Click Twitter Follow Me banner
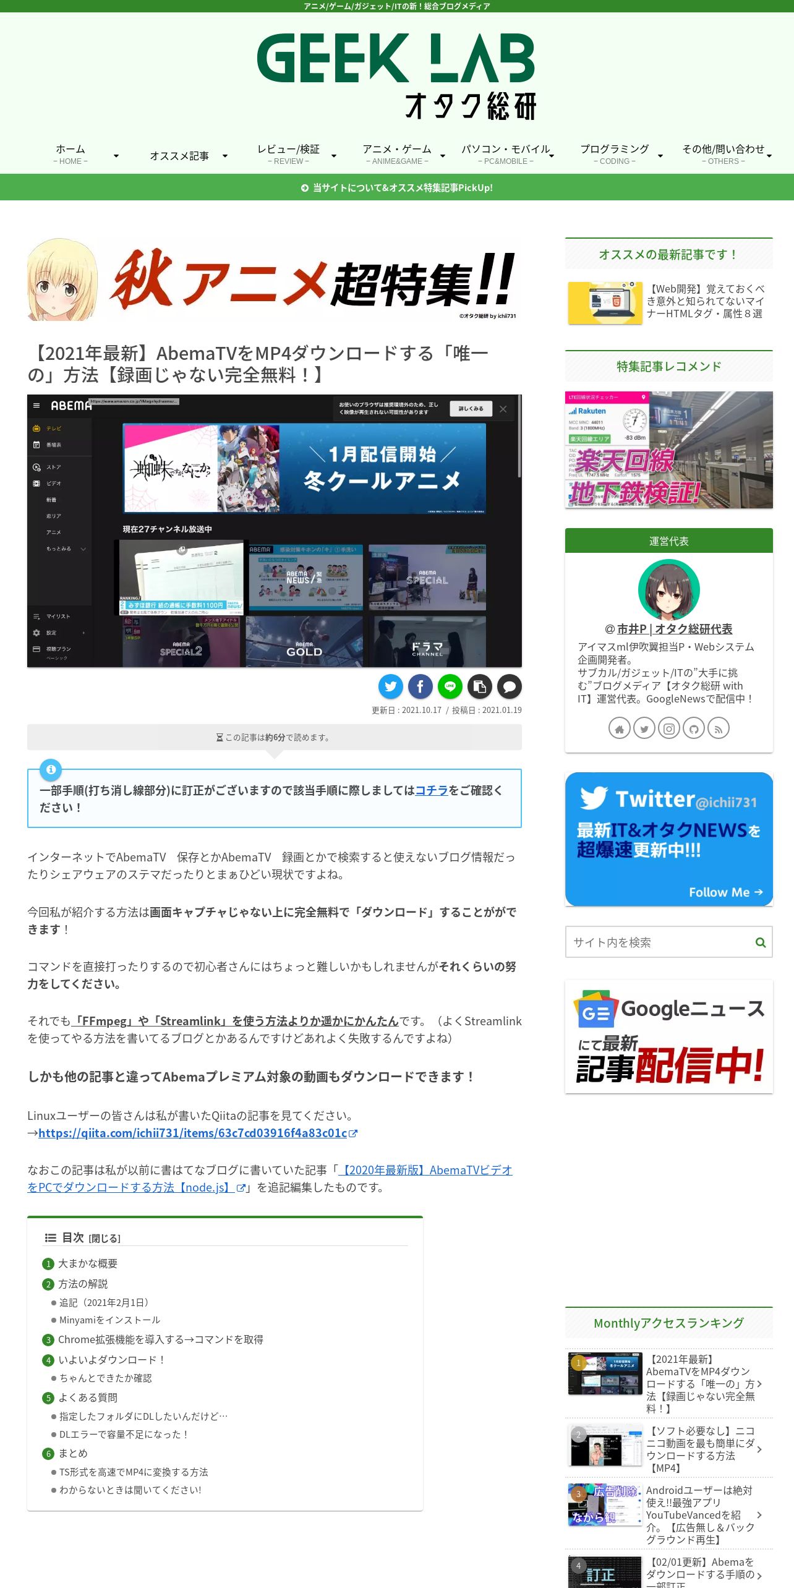The image size is (794, 1588). click(669, 839)
